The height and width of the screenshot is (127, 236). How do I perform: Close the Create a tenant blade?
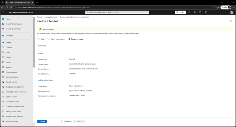tap(231, 21)
